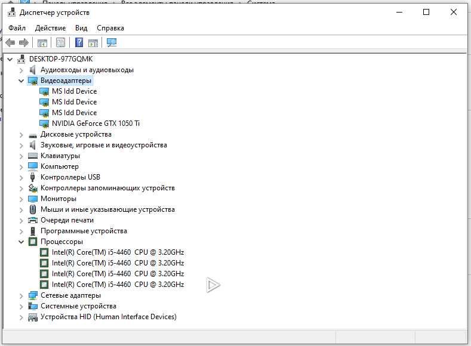Open the Файл menu

(x=17, y=28)
